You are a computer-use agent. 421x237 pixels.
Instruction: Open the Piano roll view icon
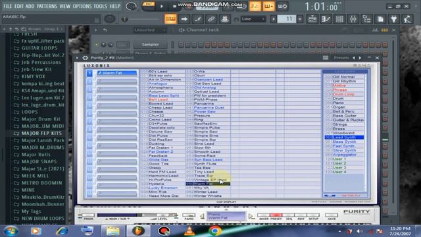326,19
